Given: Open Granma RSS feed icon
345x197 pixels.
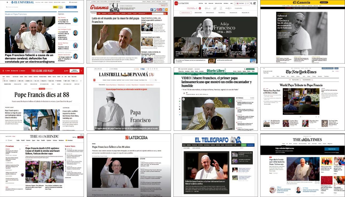Looking at the screenshot, I should tap(167, 10).
